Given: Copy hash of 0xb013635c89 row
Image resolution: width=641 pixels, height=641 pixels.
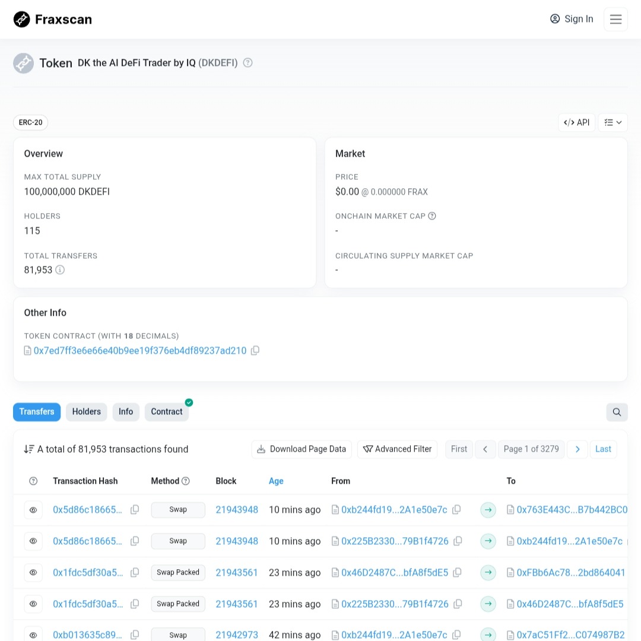Looking at the screenshot, I should point(135,635).
